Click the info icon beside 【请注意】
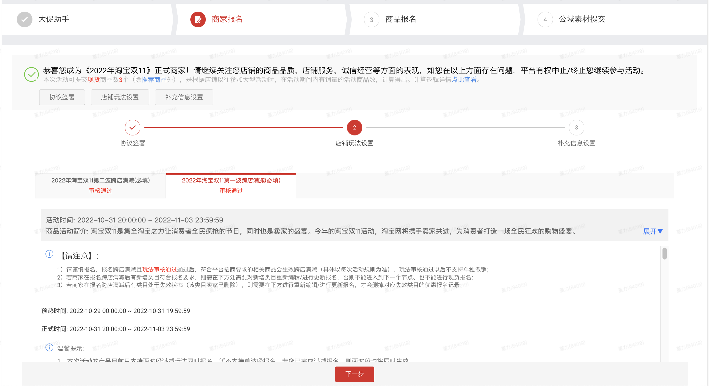The height and width of the screenshot is (386, 709). coord(49,254)
